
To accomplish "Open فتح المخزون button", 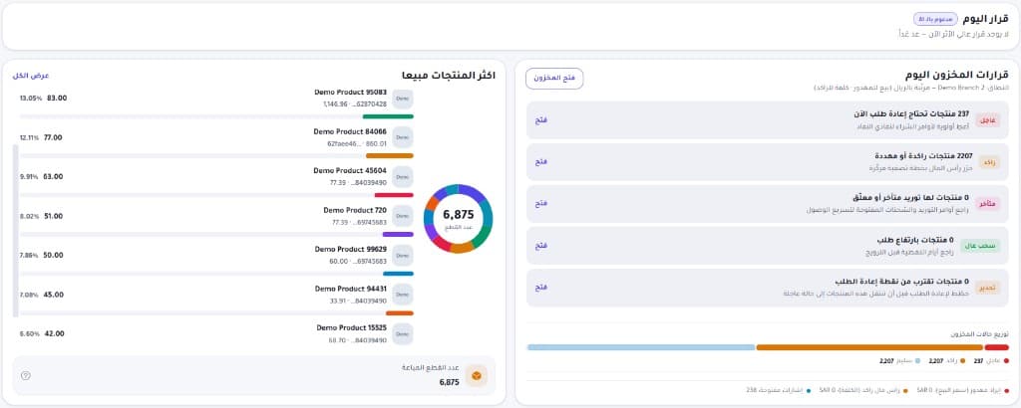I will [x=554, y=78].
